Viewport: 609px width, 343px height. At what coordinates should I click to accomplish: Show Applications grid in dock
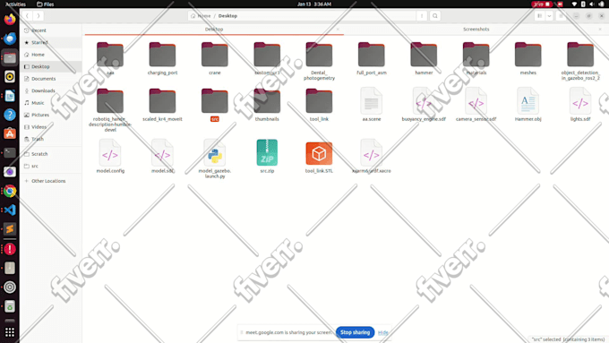tap(10, 332)
